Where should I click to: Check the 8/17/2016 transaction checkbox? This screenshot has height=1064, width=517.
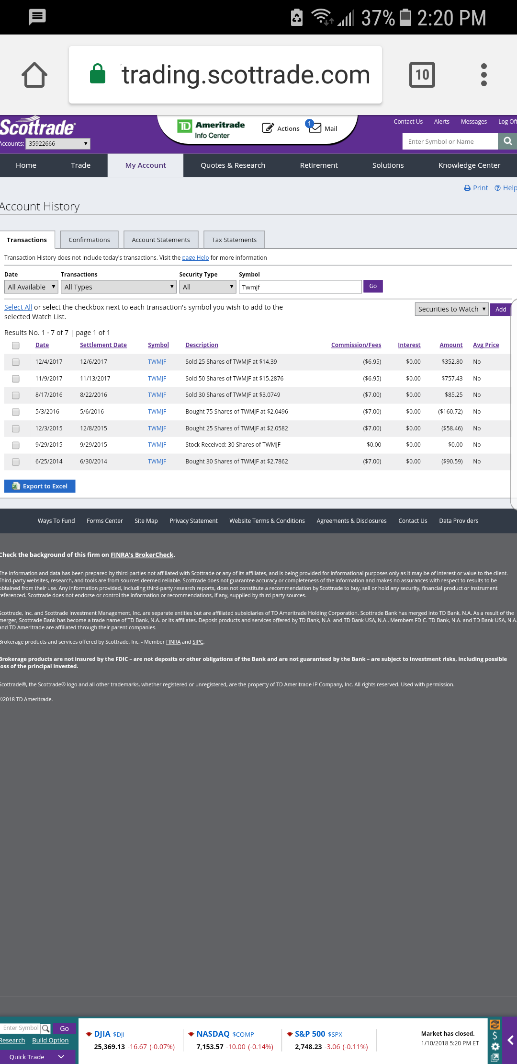coord(16,395)
